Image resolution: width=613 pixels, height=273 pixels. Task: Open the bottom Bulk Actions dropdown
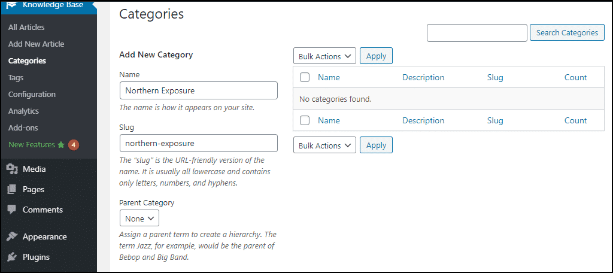coord(324,145)
